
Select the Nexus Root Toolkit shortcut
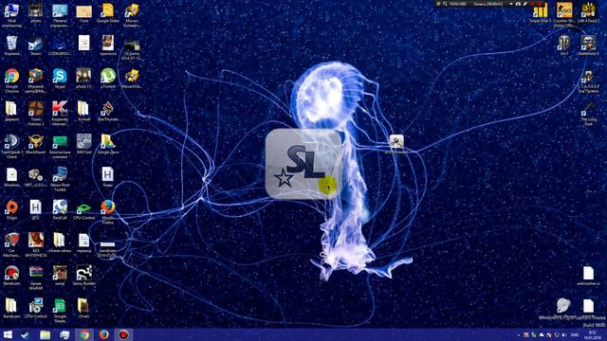tap(60, 179)
